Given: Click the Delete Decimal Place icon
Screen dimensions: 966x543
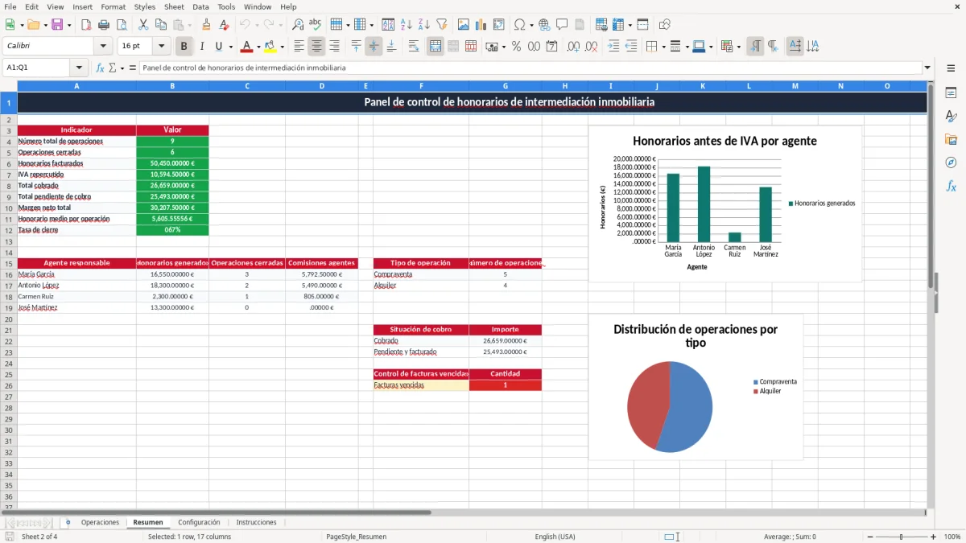Looking at the screenshot, I should tap(592, 47).
